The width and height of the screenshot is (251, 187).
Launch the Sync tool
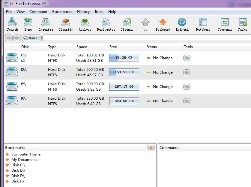pyautogui.click(x=28, y=24)
